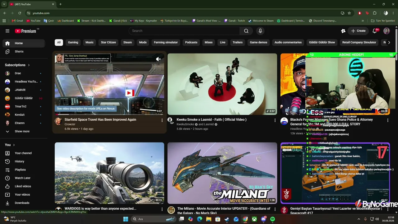Open options menu for The Milano video
The image size is (398, 224).
coord(275,209)
